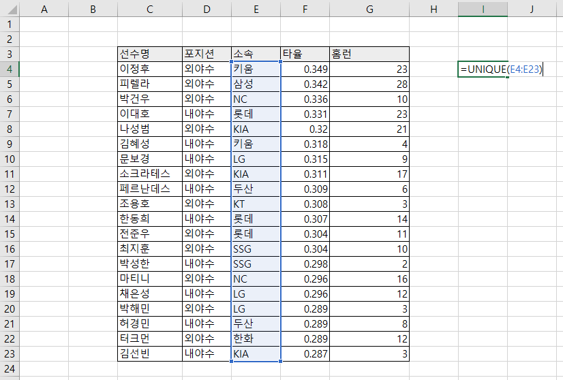The image size is (563, 380).
Task: Select the cell containing 박성한
Action: (150, 264)
